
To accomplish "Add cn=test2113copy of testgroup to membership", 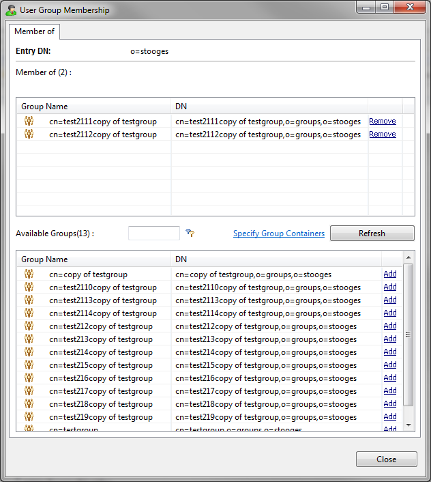I will [389, 300].
